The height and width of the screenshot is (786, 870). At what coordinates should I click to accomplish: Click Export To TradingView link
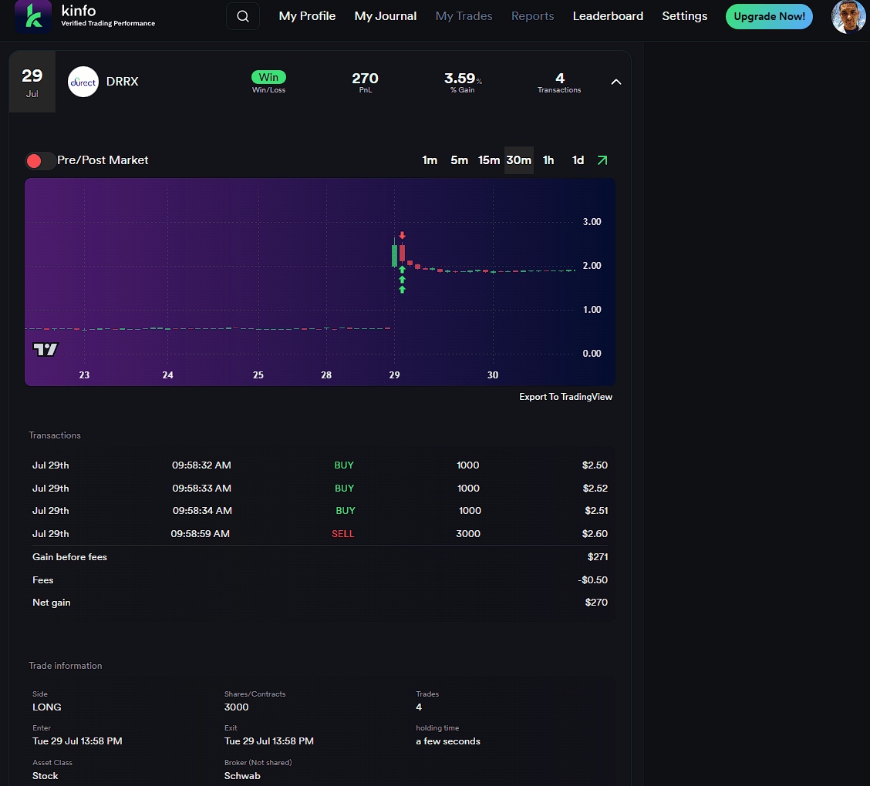(565, 397)
